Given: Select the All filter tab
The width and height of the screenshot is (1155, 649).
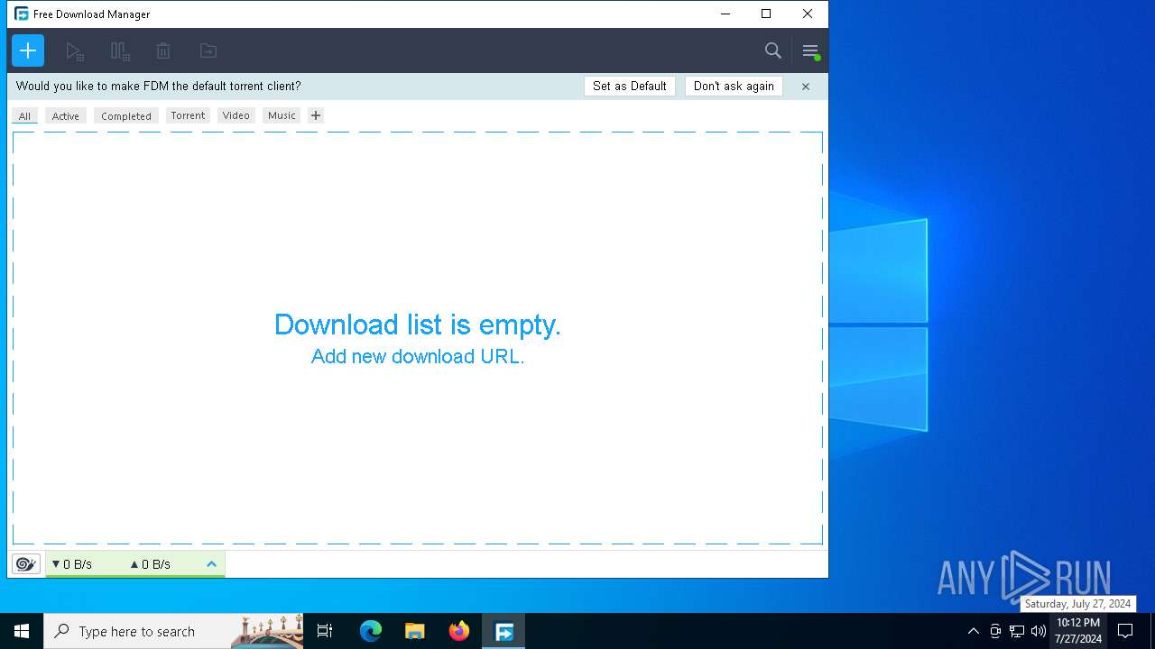Looking at the screenshot, I should 24,115.
